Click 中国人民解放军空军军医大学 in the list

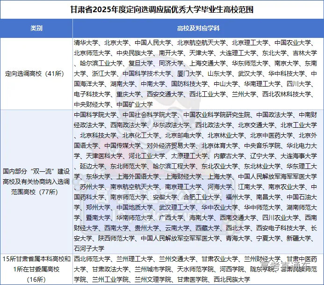coord(180,238)
